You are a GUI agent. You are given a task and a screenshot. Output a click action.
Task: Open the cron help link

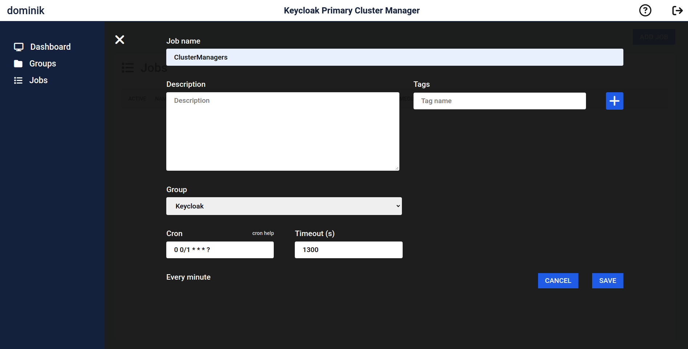click(x=263, y=233)
